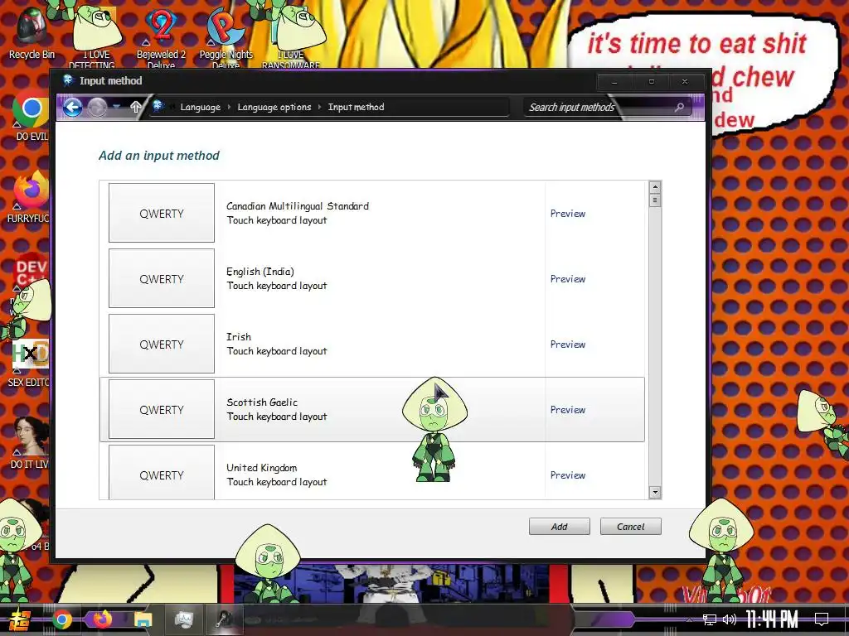Preview the Canadian Multilingual Standard layout
Image resolution: width=849 pixels, height=636 pixels.
[568, 213]
